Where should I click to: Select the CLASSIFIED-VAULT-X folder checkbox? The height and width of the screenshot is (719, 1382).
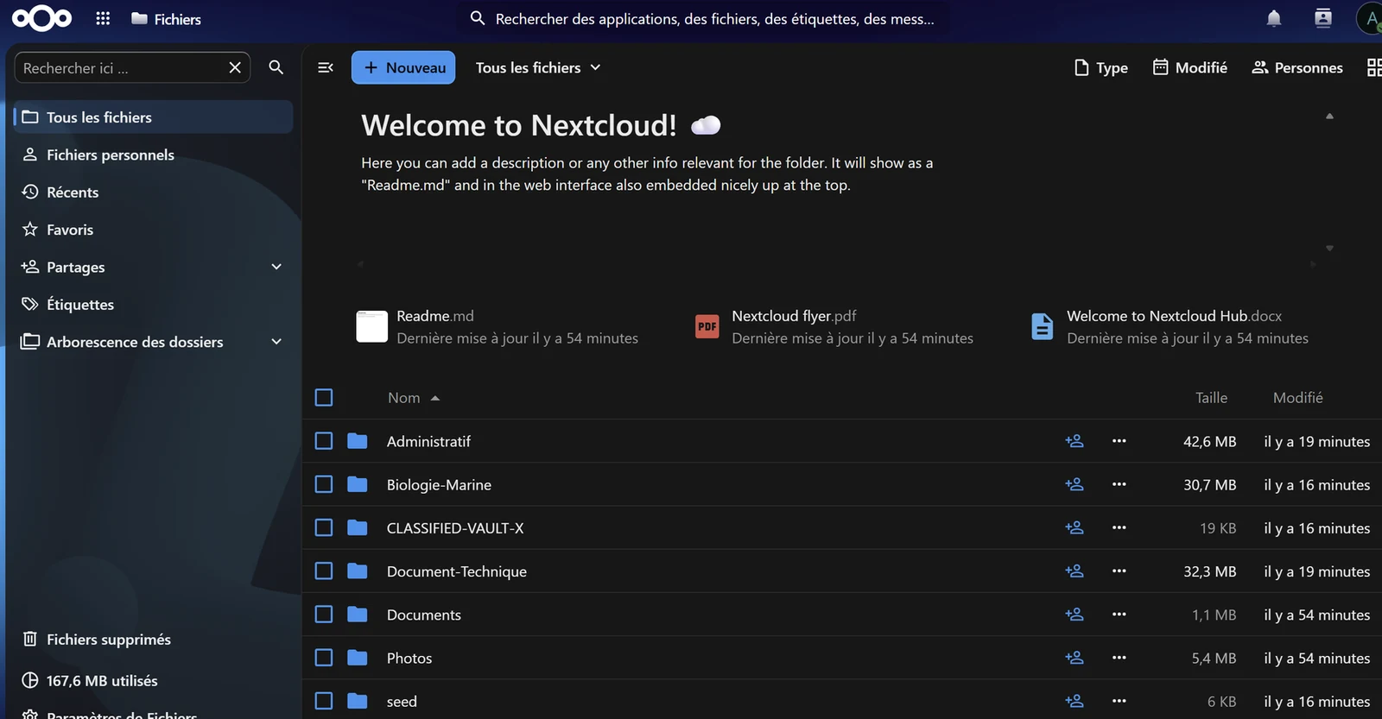coord(324,527)
